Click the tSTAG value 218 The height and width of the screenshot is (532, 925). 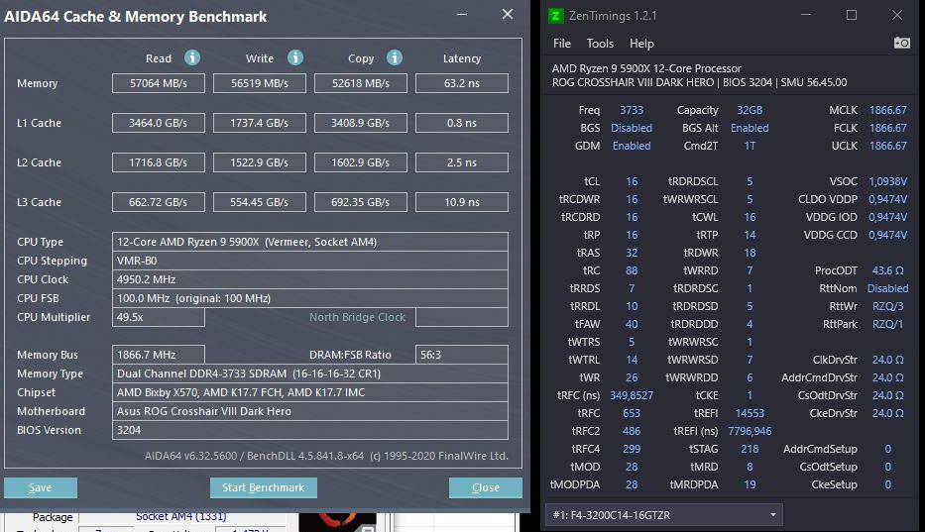(x=750, y=449)
